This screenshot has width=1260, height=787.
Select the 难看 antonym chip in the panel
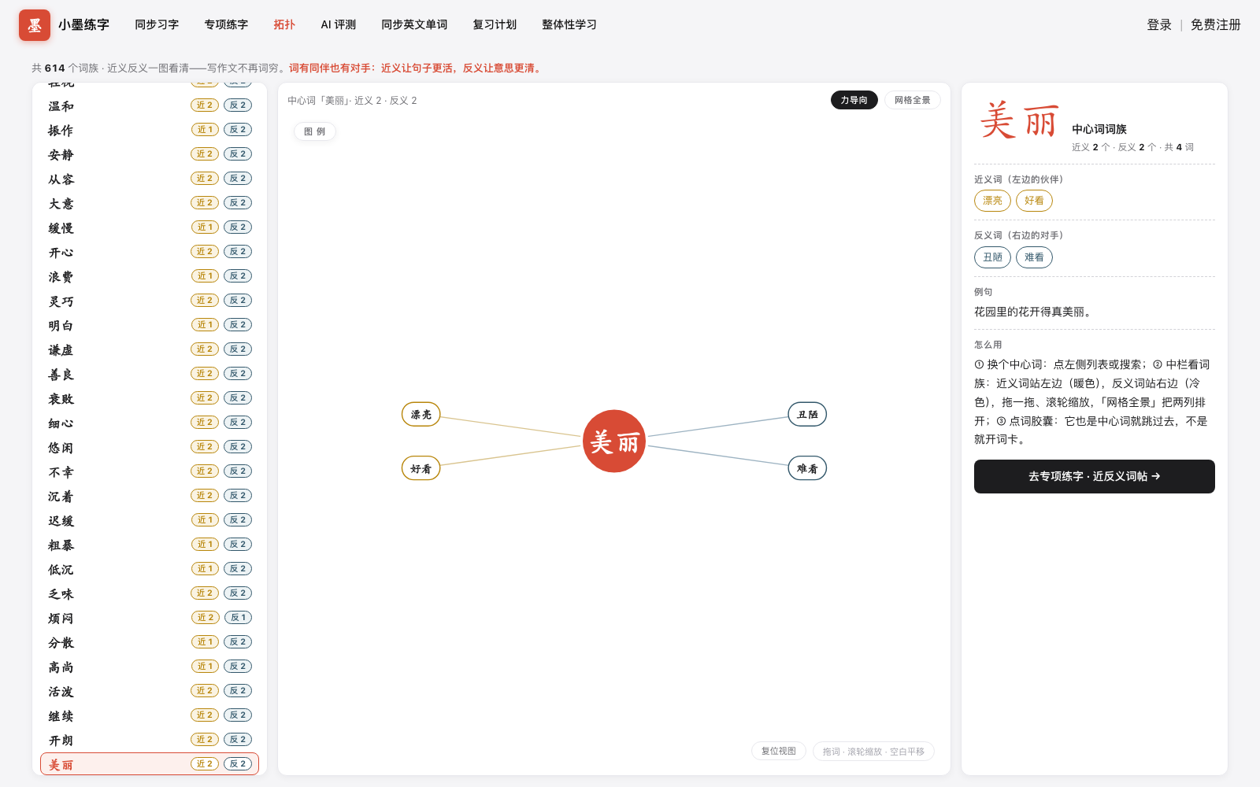(1034, 257)
